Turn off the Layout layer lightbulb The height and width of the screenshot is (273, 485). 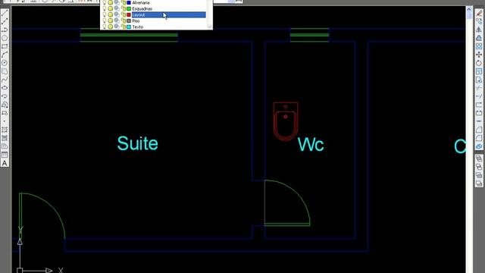105,14
